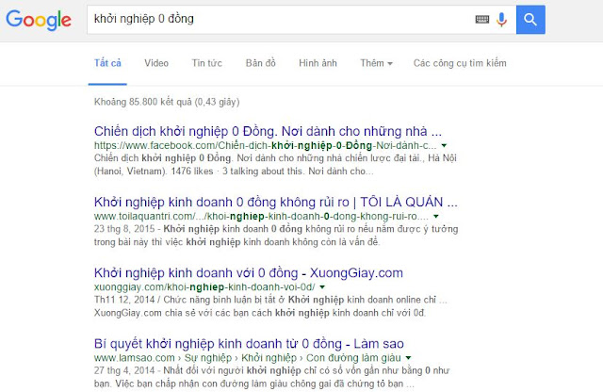Image resolution: width=603 pixels, height=392 pixels.
Task: Expand the arrow beside the facebook.com URL
Action: tap(444, 145)
